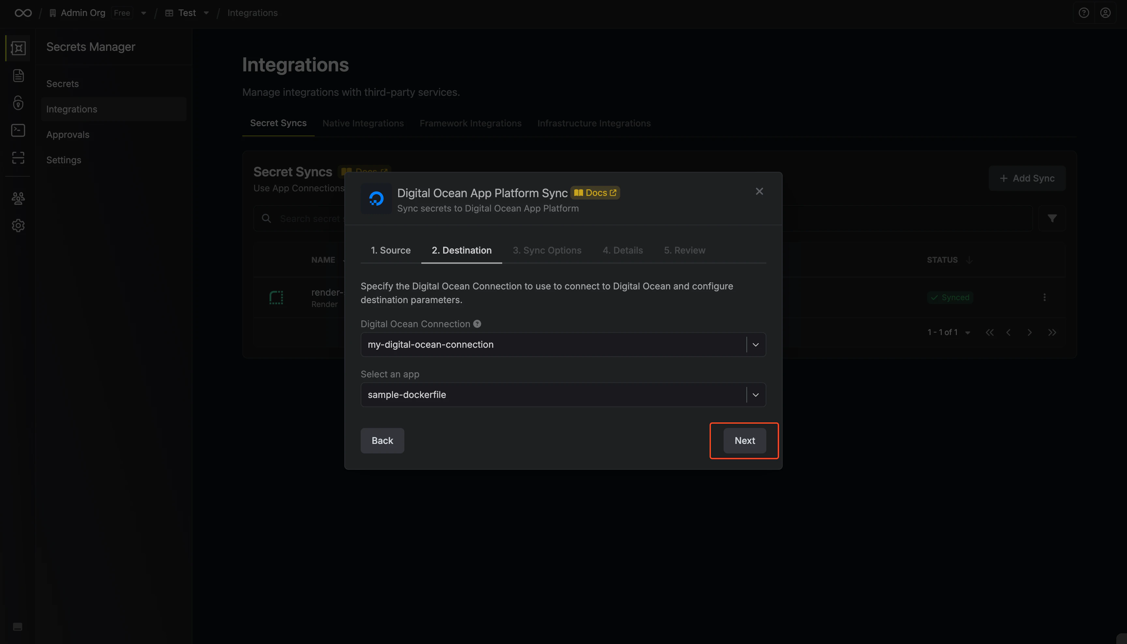Image resolution: width=1127 pixels, height=644 pixels.
Task: Open the Secrets Manager sidebar icon
Action: (x=18, y=48)
